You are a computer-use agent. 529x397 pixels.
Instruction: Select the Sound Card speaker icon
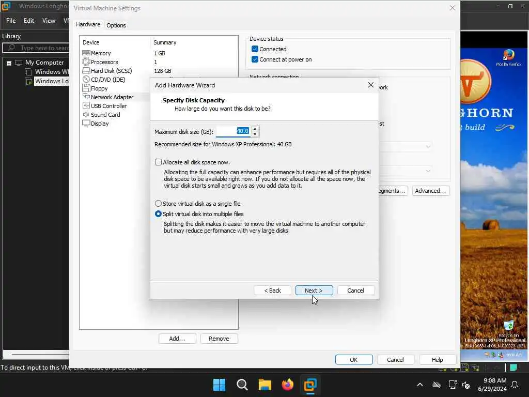(x=86, y=114)
